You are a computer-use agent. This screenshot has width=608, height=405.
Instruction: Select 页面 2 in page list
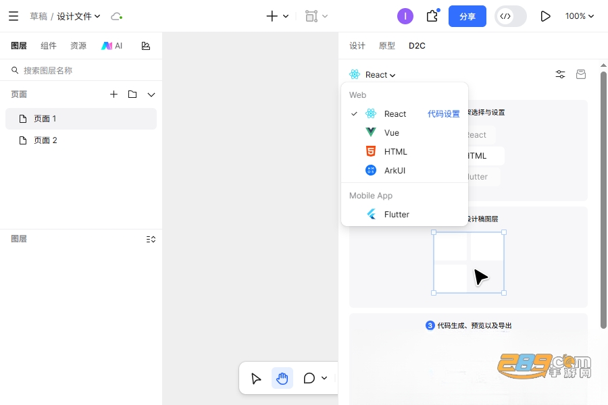(81, 140)
